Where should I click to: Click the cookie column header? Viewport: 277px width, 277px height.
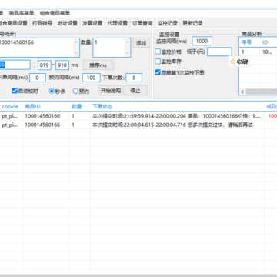point(10,106)
